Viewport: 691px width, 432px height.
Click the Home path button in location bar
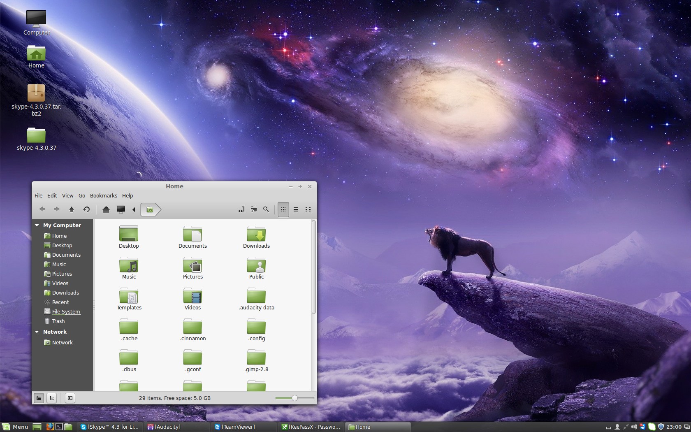coord(151,209)
